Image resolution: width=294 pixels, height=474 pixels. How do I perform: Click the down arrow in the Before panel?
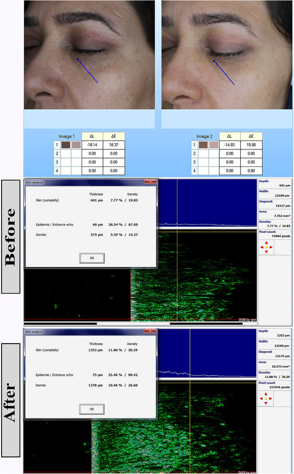click(266, 252)
